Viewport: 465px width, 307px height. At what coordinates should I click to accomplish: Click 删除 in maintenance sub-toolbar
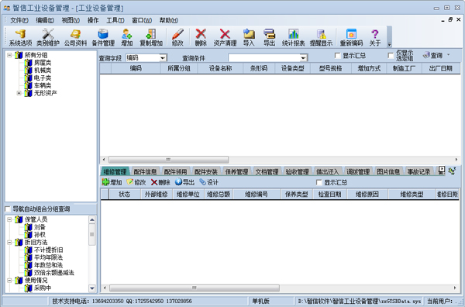click(160, 182)
